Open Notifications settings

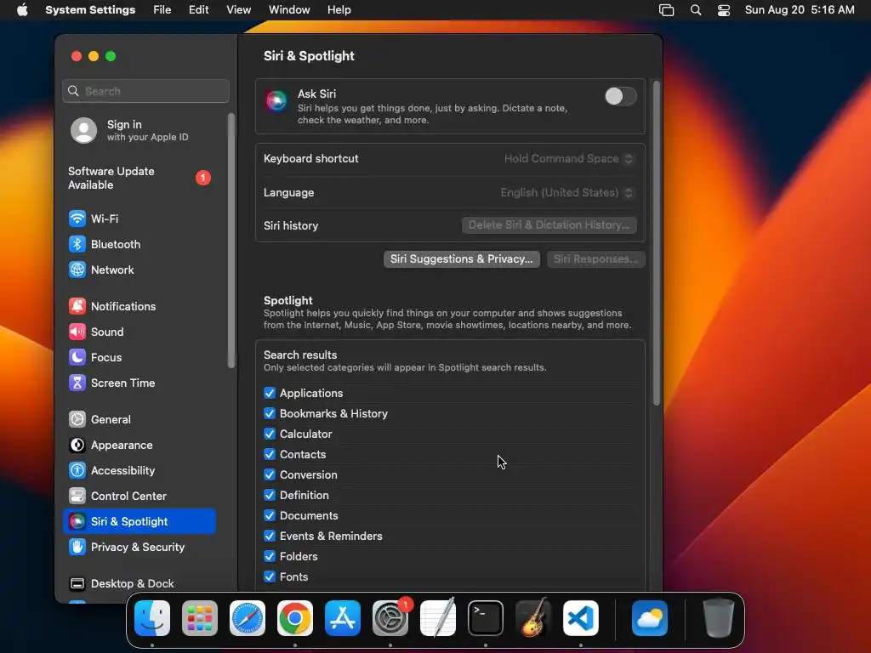point(139,306)
